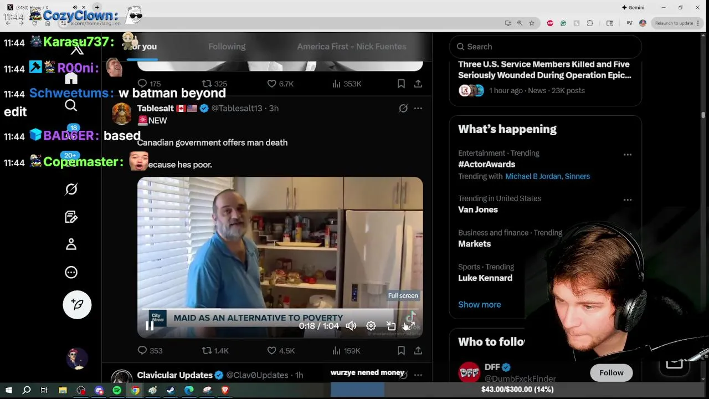The image size is (709, 399).
Task: Bookmark the post with 353K views
Action: pyautogui.click(x=401, y=84)
